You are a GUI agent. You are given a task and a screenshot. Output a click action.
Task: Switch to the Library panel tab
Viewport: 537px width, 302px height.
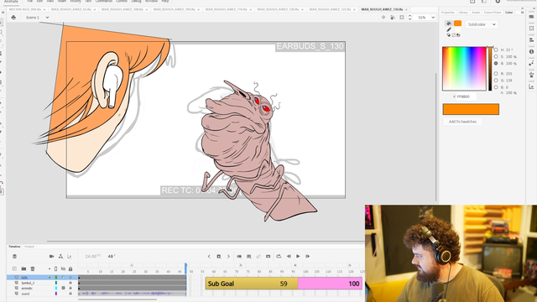(x=463, y=13)
